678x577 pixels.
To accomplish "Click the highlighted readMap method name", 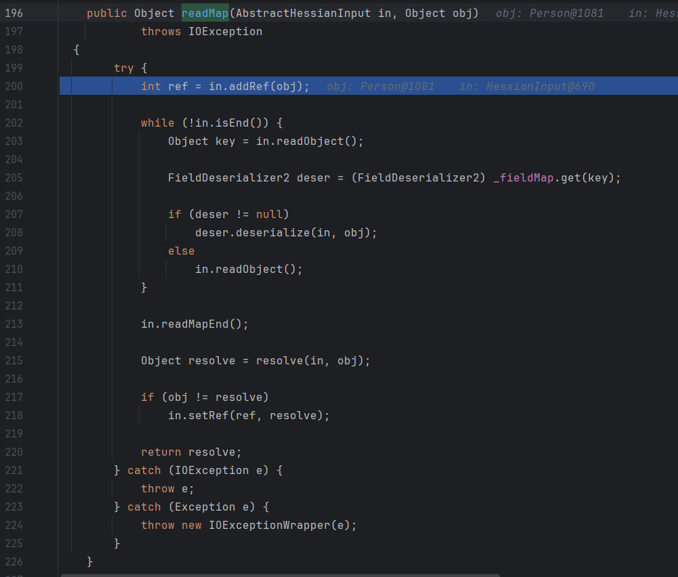I will (205, 13).
